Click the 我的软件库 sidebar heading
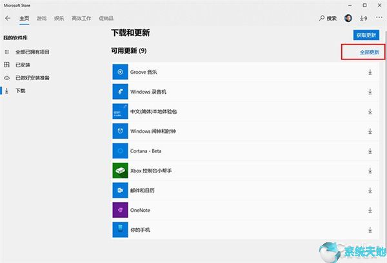Viewport: 387px width, 263px height. click(x=15, y=38)
